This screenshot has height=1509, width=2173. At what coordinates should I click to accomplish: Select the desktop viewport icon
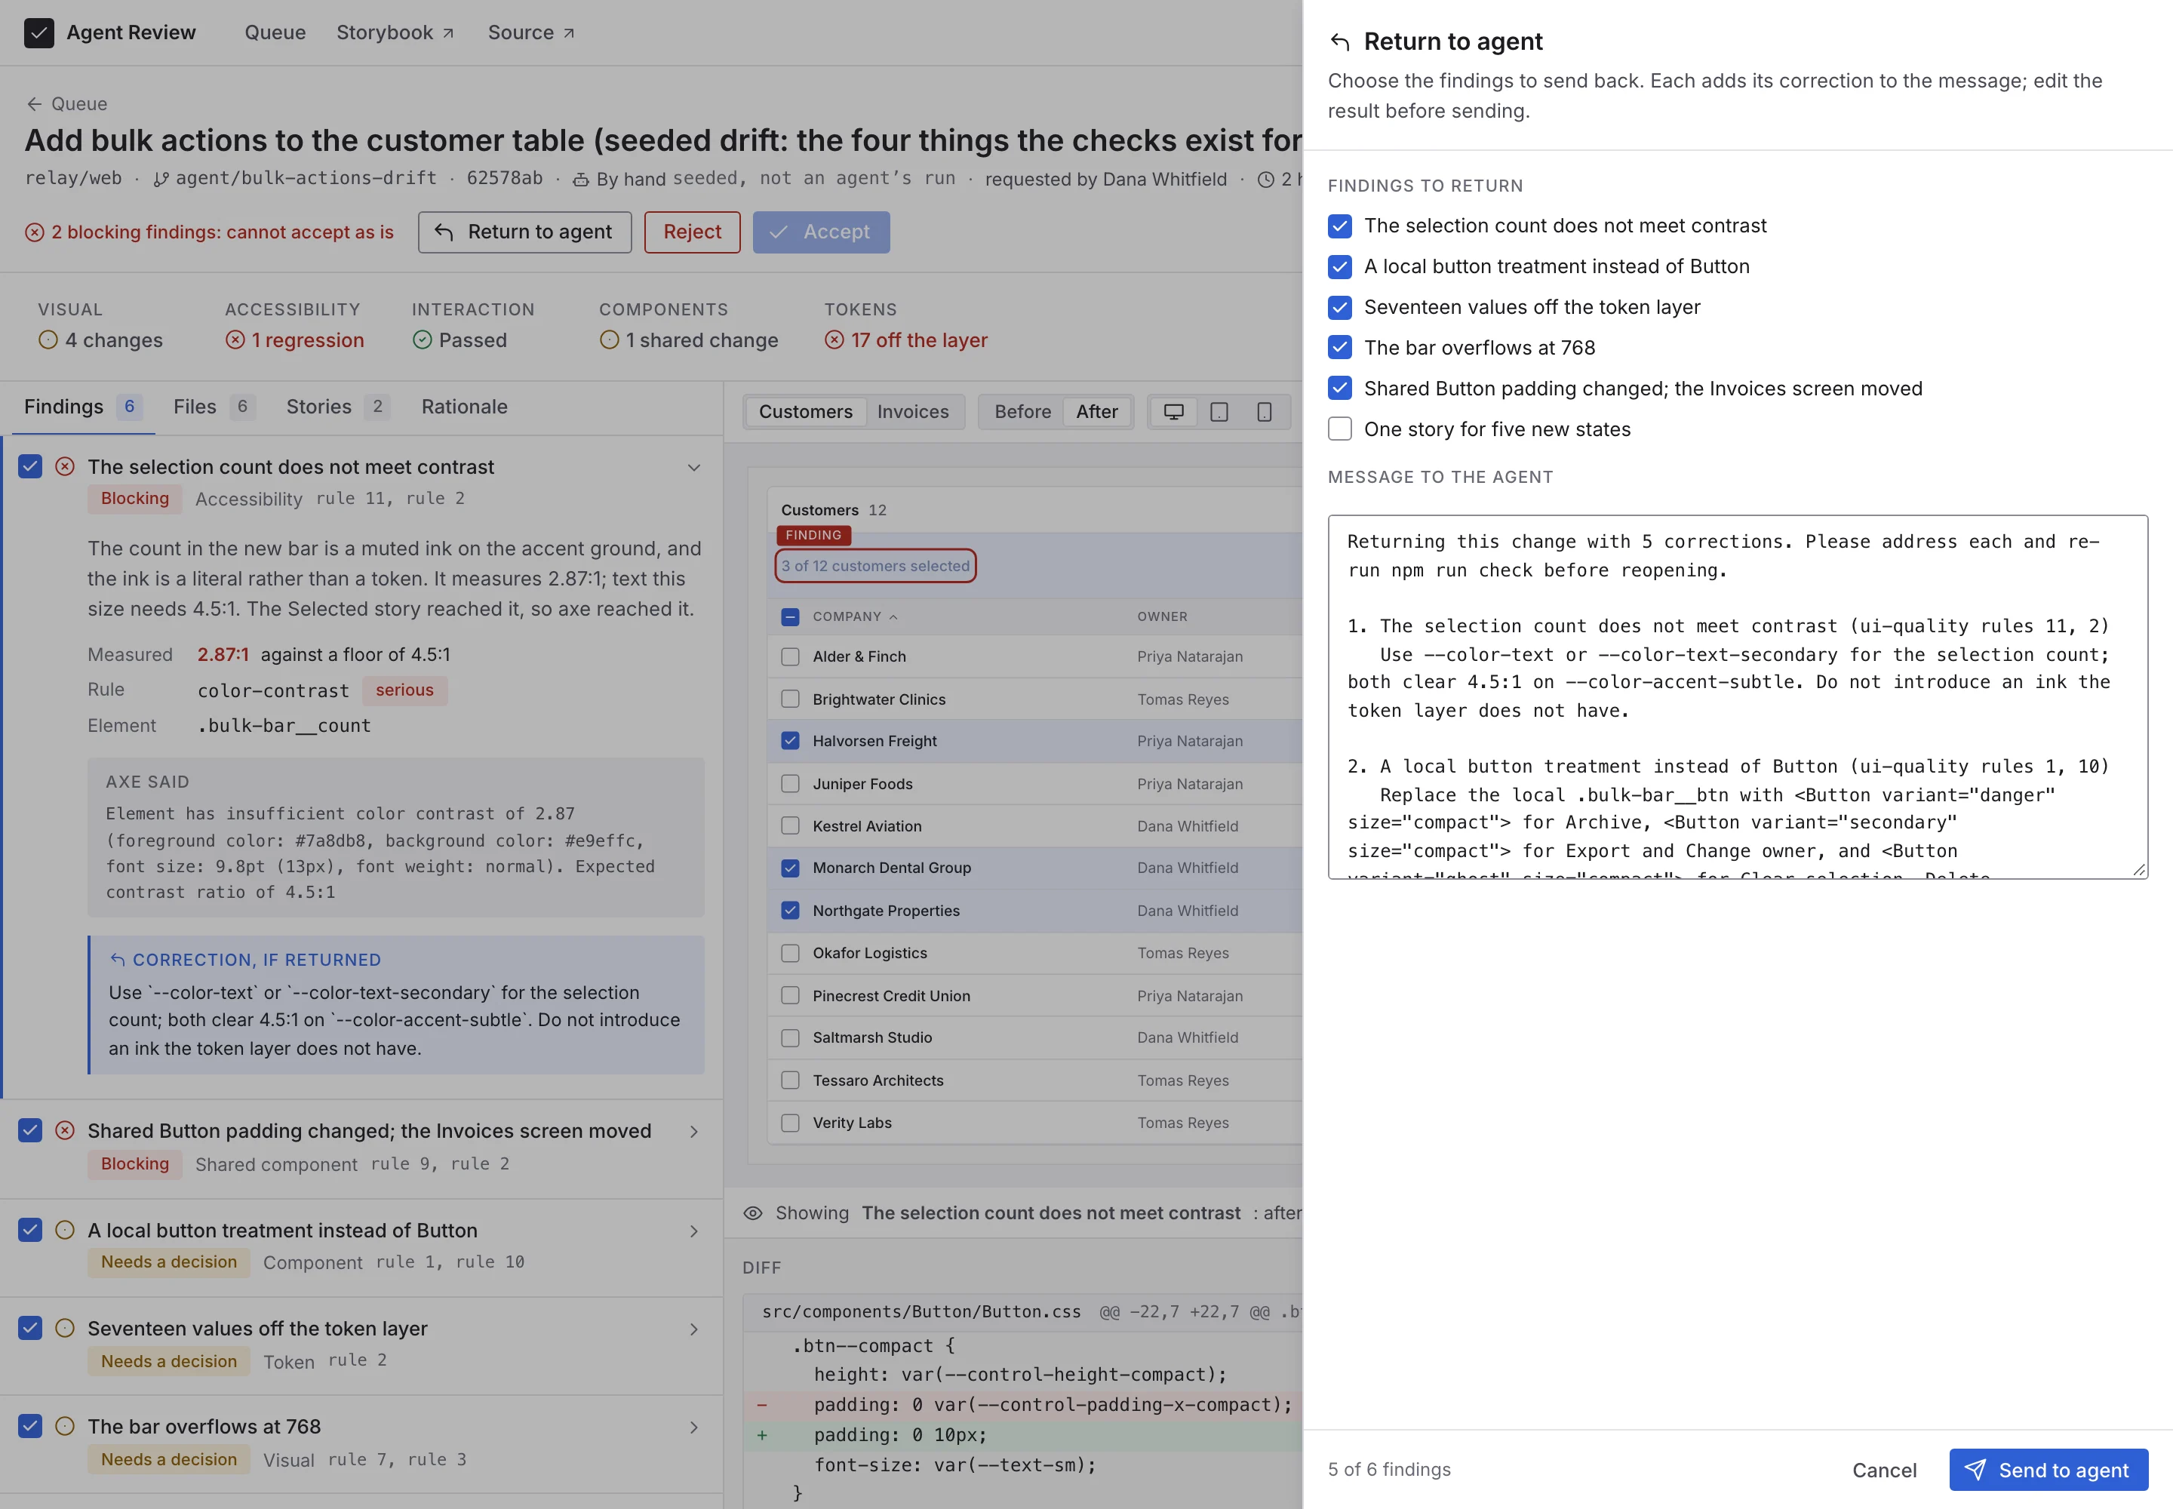pos(1173,411)
